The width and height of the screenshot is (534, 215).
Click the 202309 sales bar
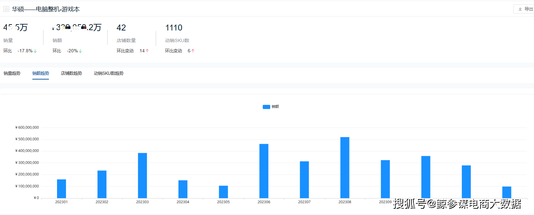[386, 179]
